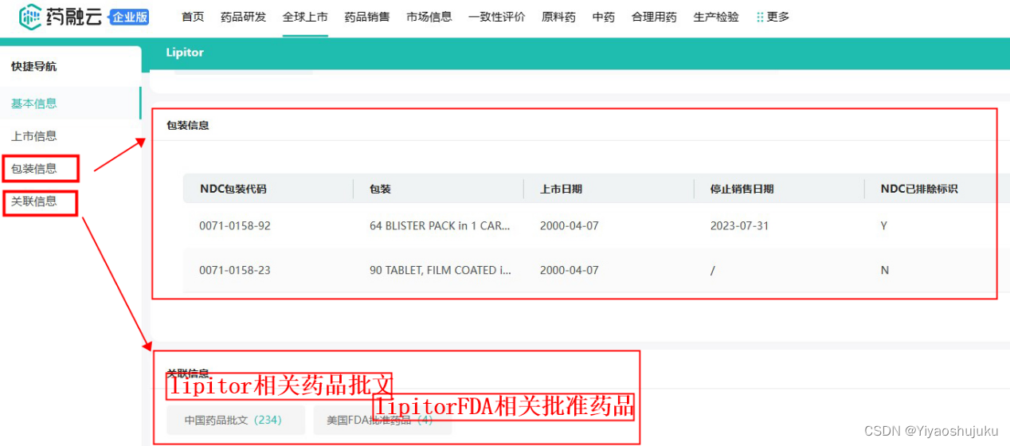This screenshot has width=1010, height=446.
Task: Open 中国药品批文 (234) related list
Action: point(236,420)
